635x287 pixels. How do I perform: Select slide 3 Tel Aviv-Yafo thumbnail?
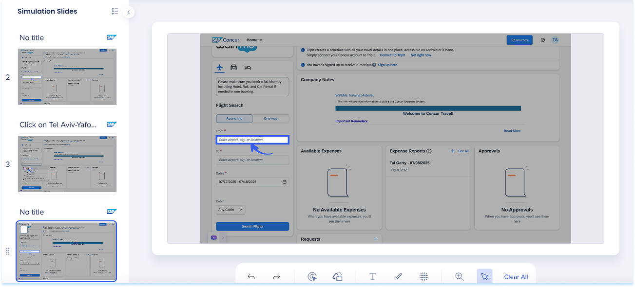pyautogui.click(x=67, y=164)
